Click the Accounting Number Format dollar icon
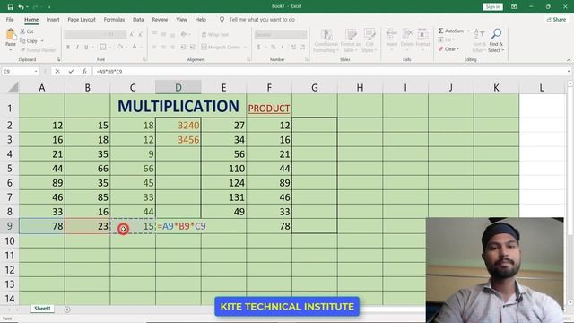 pyautogui.click(x=259, y=47)
